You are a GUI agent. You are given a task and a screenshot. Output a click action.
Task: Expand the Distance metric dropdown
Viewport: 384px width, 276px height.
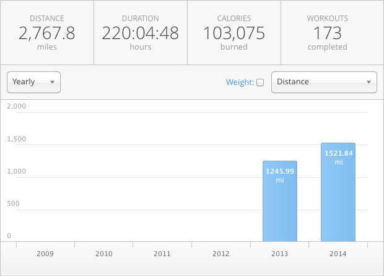coord(324,82)
